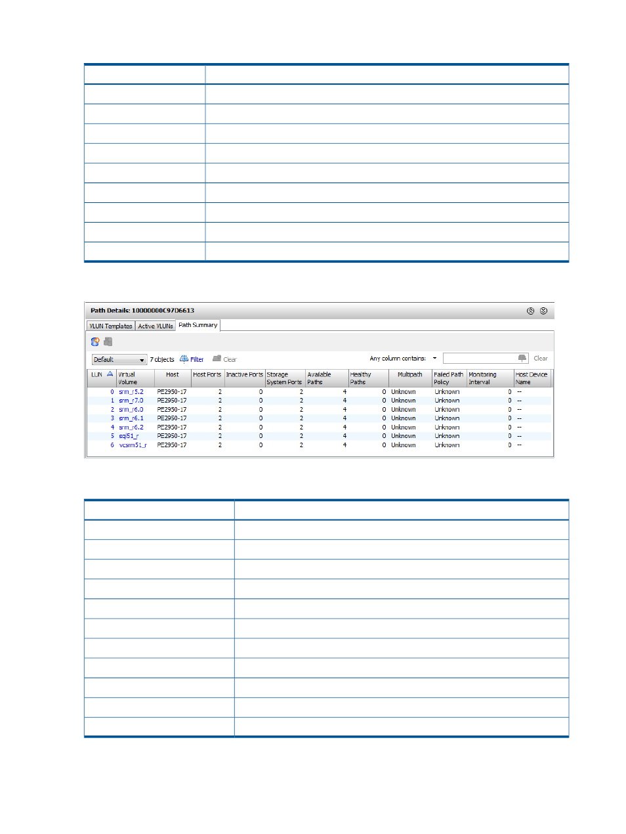Collapse the Path Details panel with the up arrow
Screen dimensions: 626x834
pos(530,311)
